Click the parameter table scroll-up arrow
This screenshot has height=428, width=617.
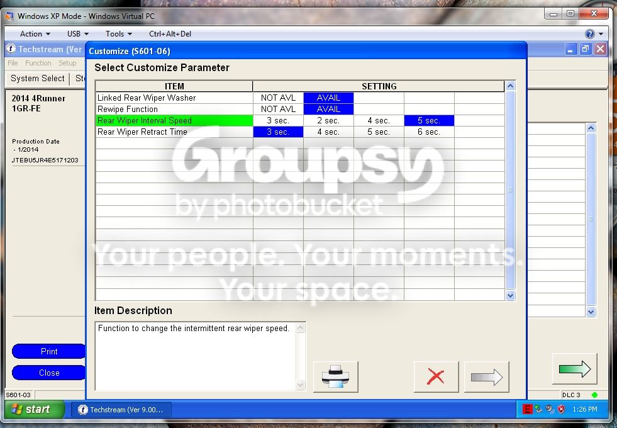[x=510, y=86]
